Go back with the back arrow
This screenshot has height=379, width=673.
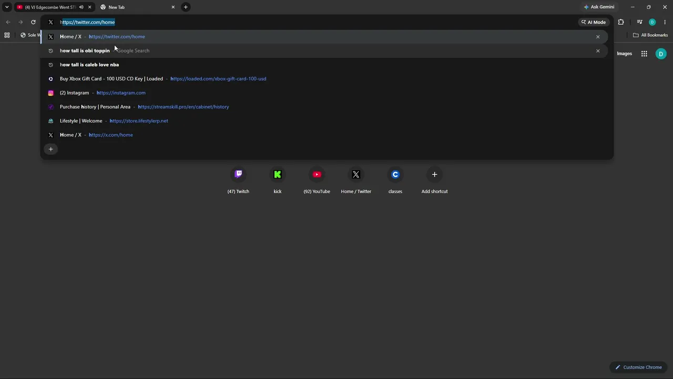(x=8, y=22)
